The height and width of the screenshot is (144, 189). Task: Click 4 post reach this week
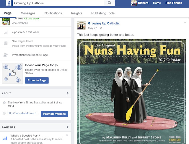(x=26, y=32)
